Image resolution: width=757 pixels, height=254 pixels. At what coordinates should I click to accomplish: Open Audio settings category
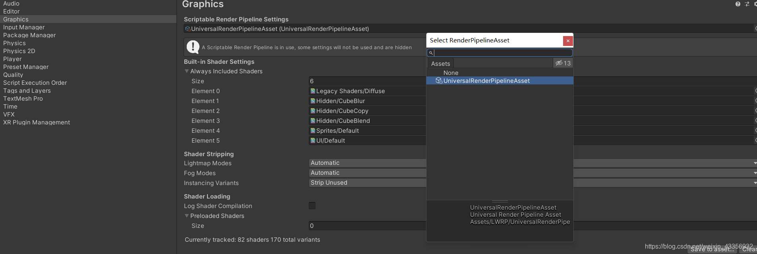[x=88, y=4]
